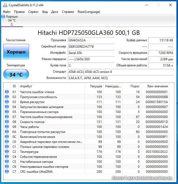Click status orb for attribute 01 read error rate
178x184 pixels.
coord(7,92)
